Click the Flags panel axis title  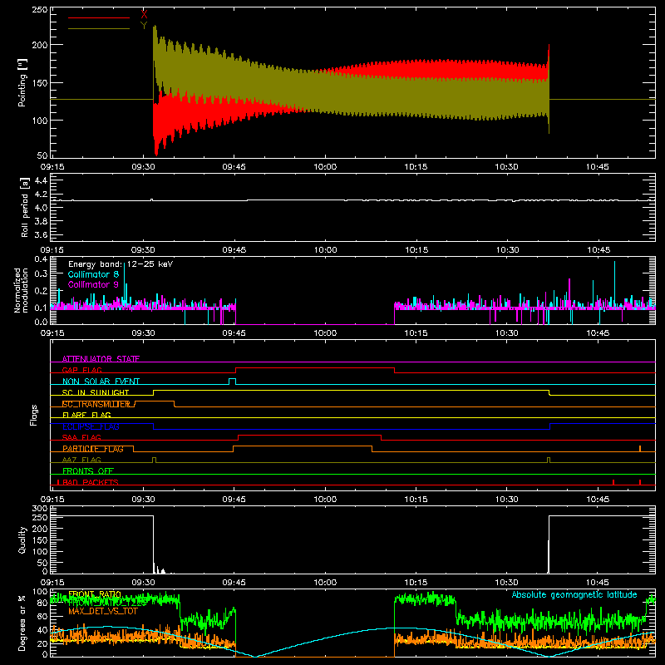pyautogui.click(x=34, y=415)
